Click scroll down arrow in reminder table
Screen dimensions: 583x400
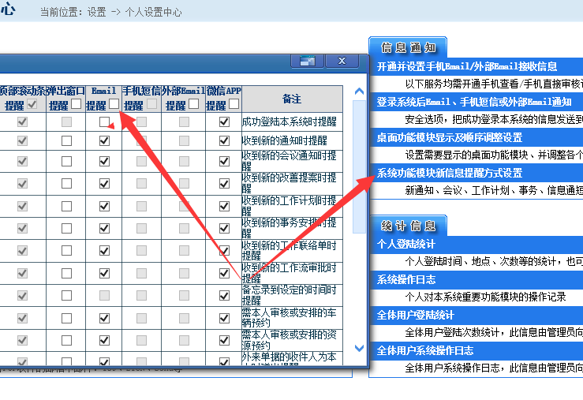pos(359,348)
